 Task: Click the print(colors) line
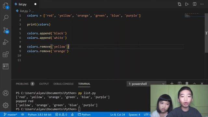pyautogui.click(x=39, y=25)
